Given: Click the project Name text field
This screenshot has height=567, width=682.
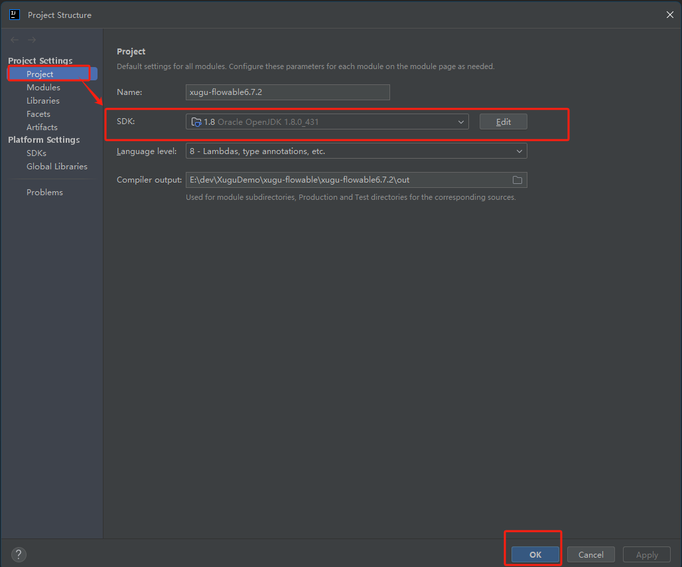Looking at the screenshot, I should (287, 92).
